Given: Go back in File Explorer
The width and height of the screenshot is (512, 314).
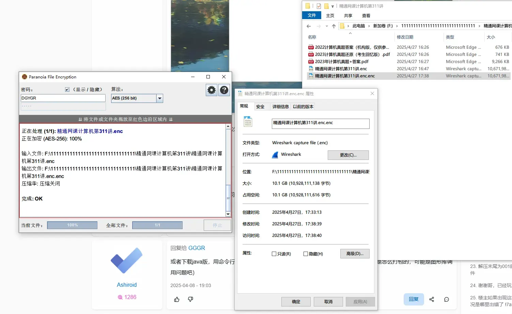Looking at the screenshot, I should (309, 26).
